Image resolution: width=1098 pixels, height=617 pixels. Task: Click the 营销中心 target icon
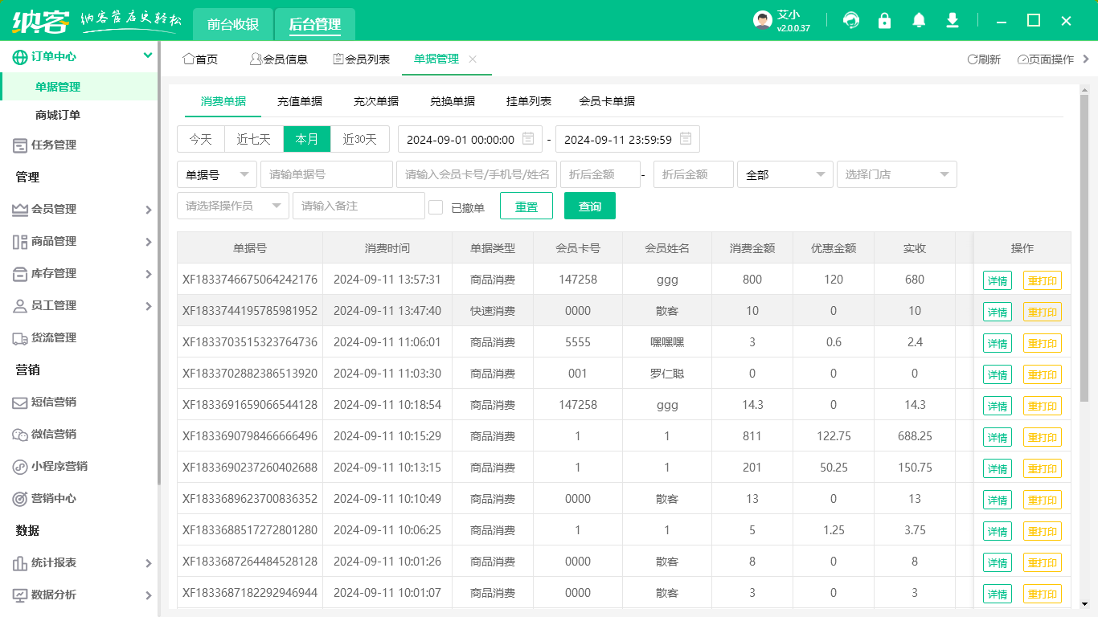tap(20, 499)
